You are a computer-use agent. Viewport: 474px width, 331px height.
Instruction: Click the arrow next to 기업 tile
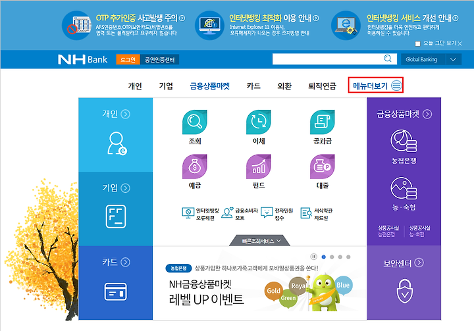click(x=126, y=188)
